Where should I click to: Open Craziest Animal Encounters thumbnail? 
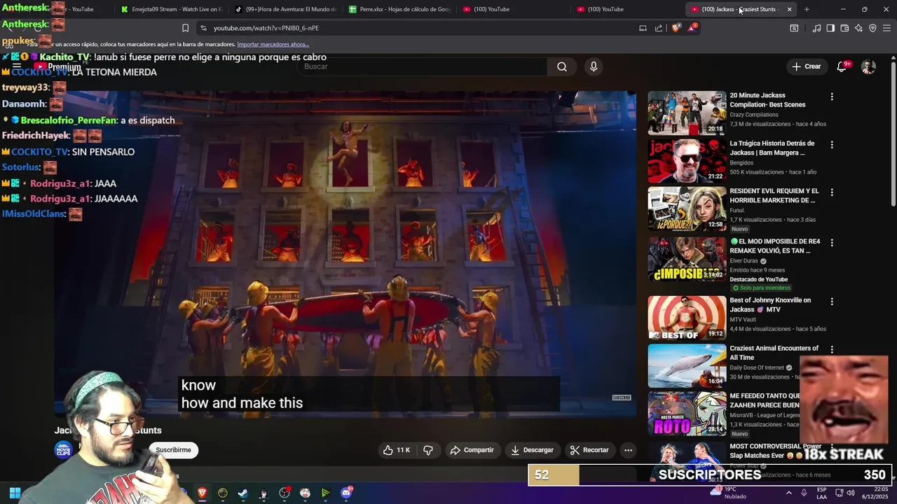tap(687, 365)
